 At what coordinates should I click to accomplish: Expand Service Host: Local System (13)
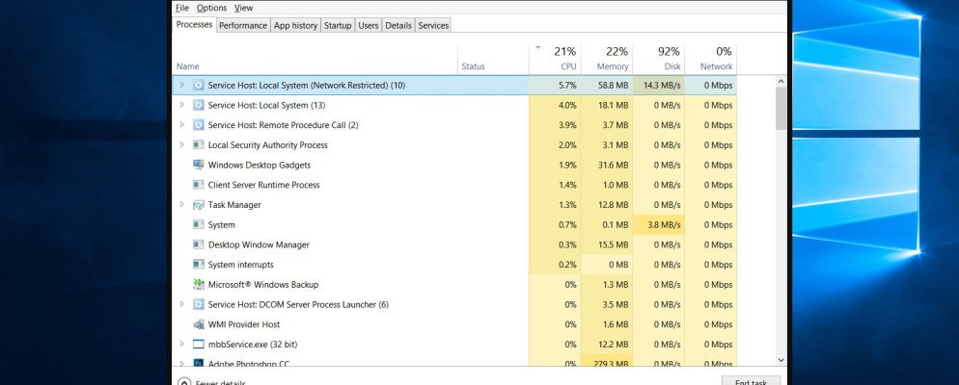click(x=181, y=105)
